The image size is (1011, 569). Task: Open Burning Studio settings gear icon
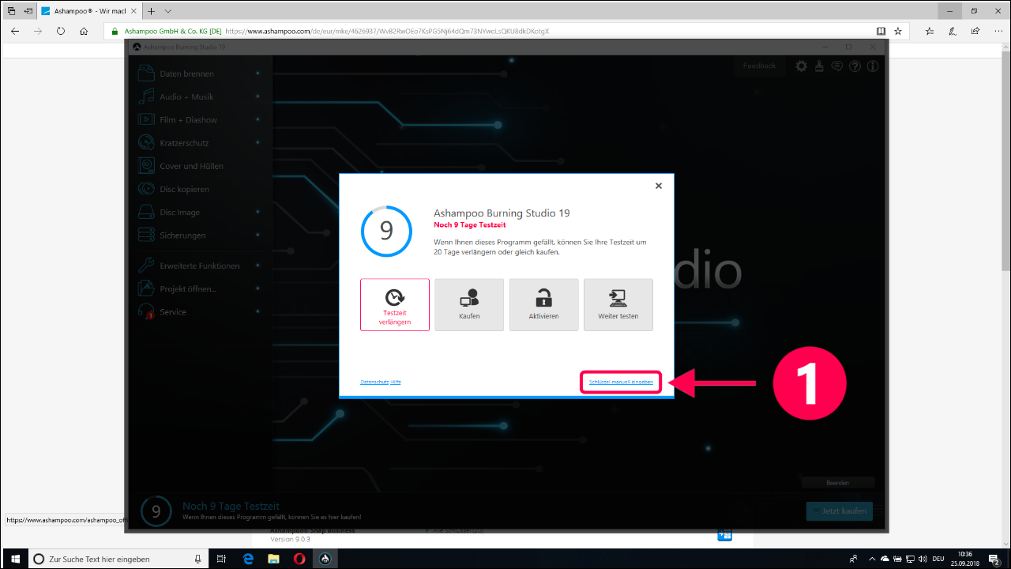(802, 66)
